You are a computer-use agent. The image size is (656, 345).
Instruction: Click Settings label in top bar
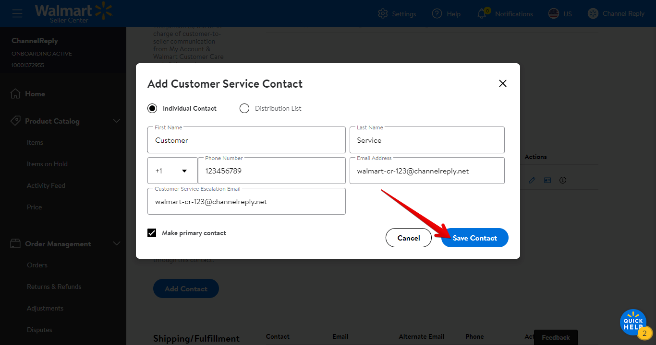(x=404, y=14)
